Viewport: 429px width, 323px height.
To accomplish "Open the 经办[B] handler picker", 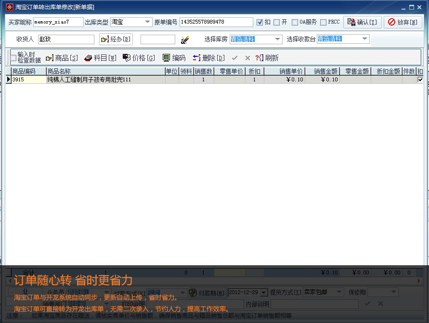I will (x=116, y=39).
